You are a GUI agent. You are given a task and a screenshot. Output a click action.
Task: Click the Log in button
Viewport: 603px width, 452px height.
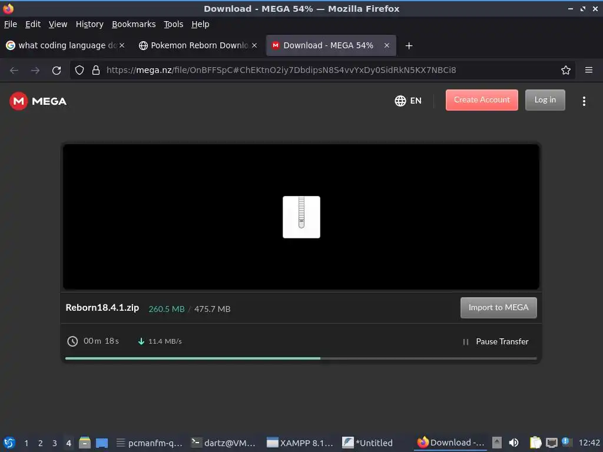(545, 100)
